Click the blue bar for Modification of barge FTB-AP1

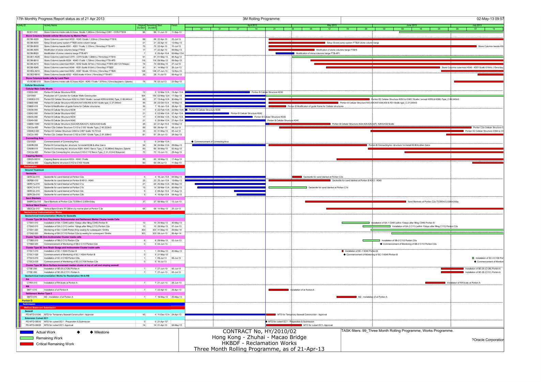(285, 53)
